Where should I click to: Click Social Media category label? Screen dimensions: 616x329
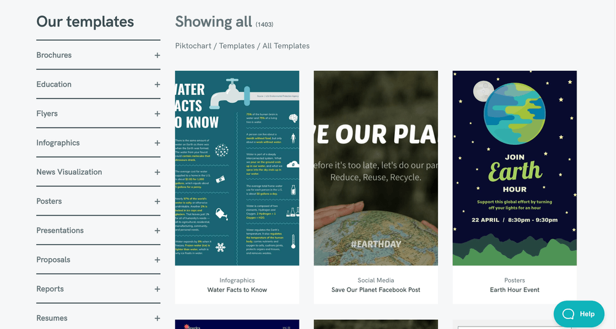(376, 280)
